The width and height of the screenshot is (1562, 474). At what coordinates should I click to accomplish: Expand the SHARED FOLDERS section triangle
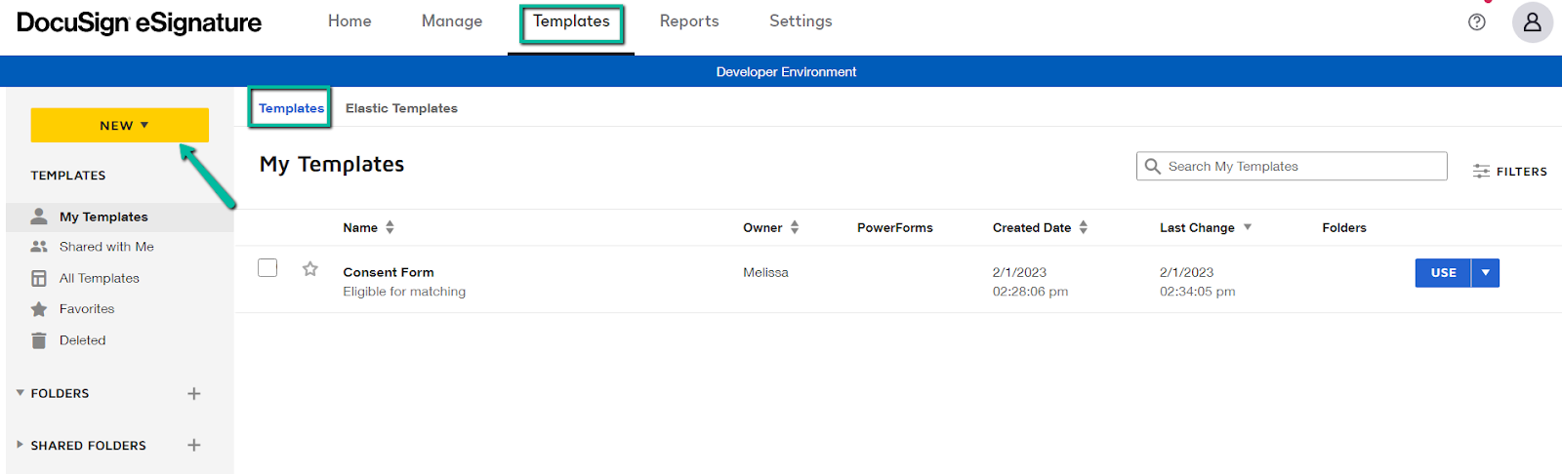20,445
